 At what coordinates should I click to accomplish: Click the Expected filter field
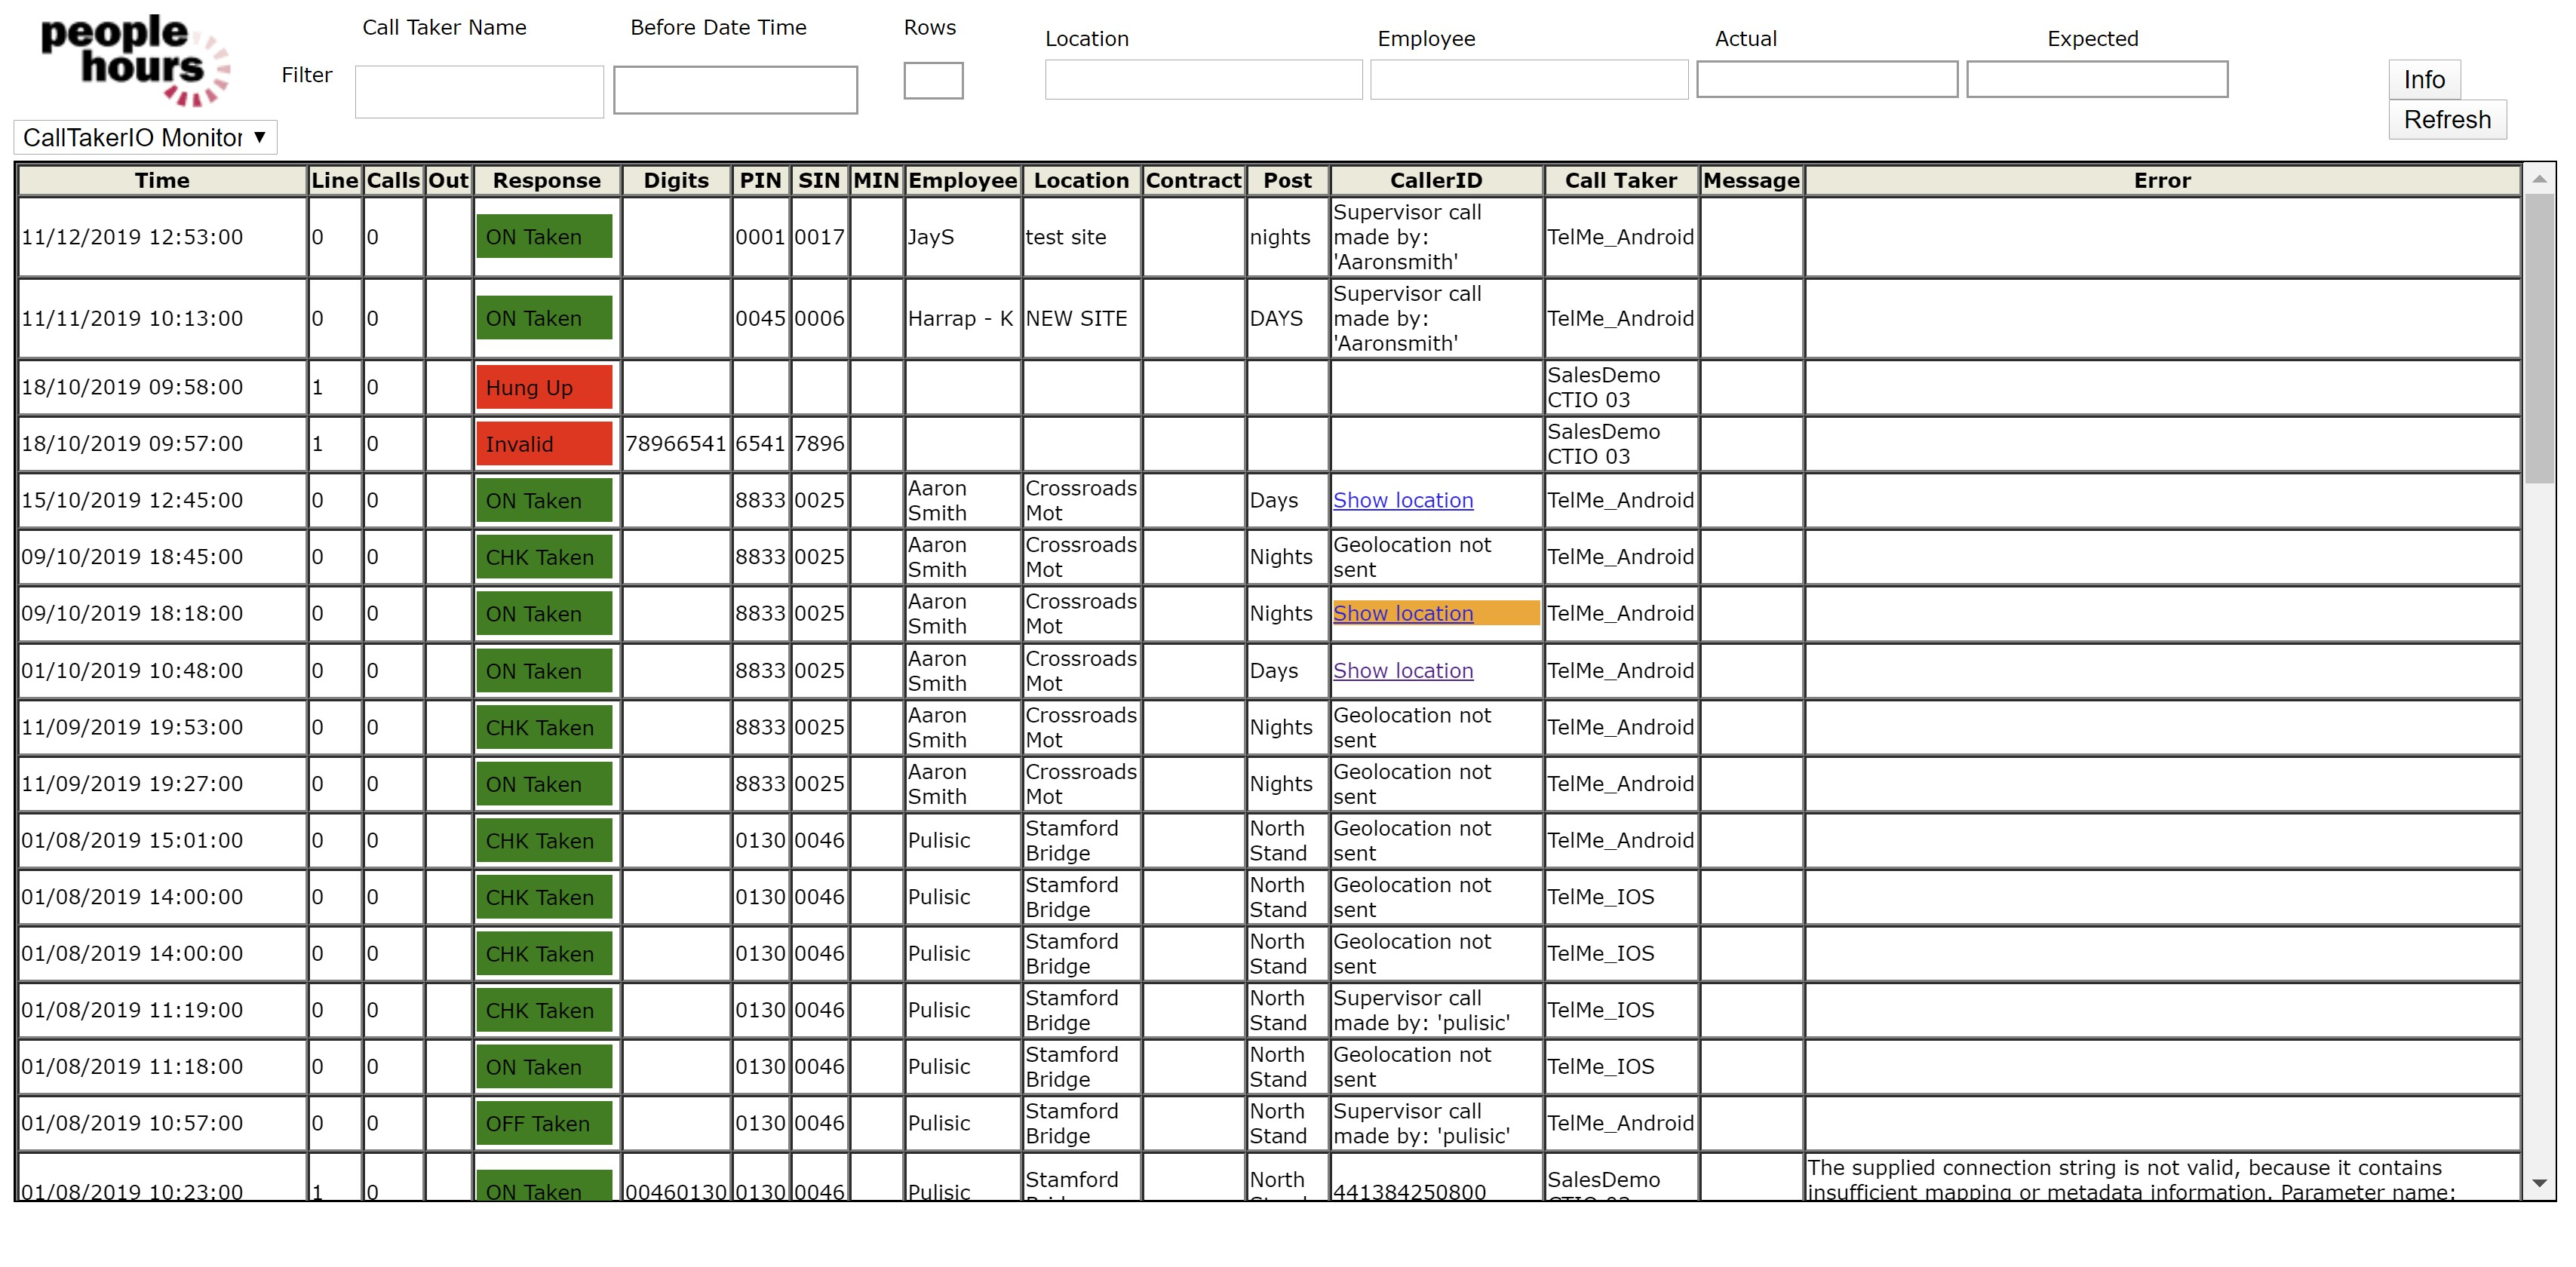click(x=2096, y=80)
